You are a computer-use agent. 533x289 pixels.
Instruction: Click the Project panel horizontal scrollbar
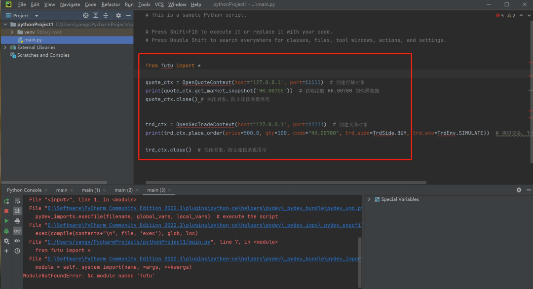point(54,182)
